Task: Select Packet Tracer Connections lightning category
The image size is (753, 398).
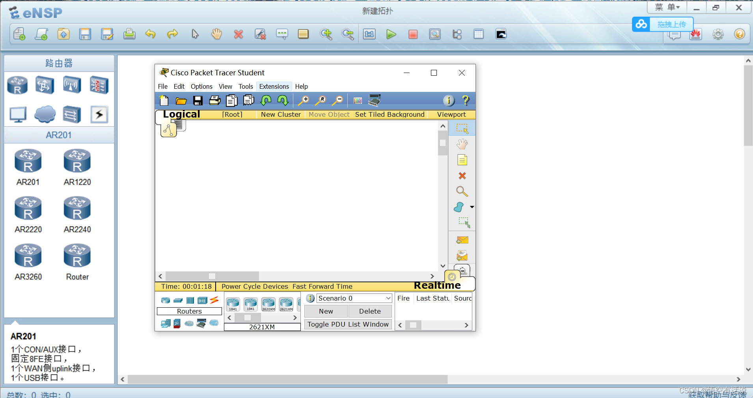Action: click(214, 300)
